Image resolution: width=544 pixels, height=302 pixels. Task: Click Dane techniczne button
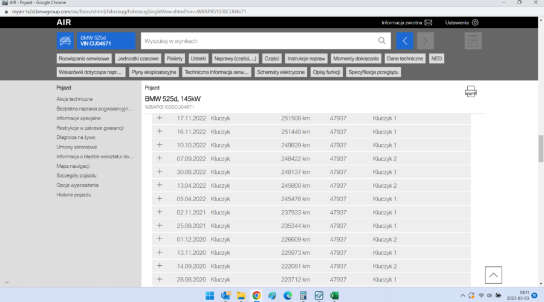pos(405,59)
